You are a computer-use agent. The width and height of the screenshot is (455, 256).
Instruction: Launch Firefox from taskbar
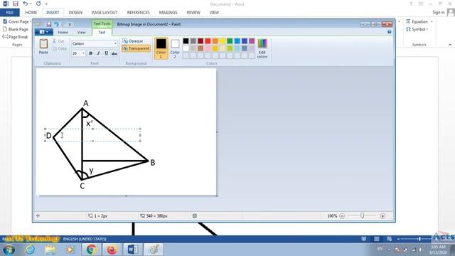(112, 250)
